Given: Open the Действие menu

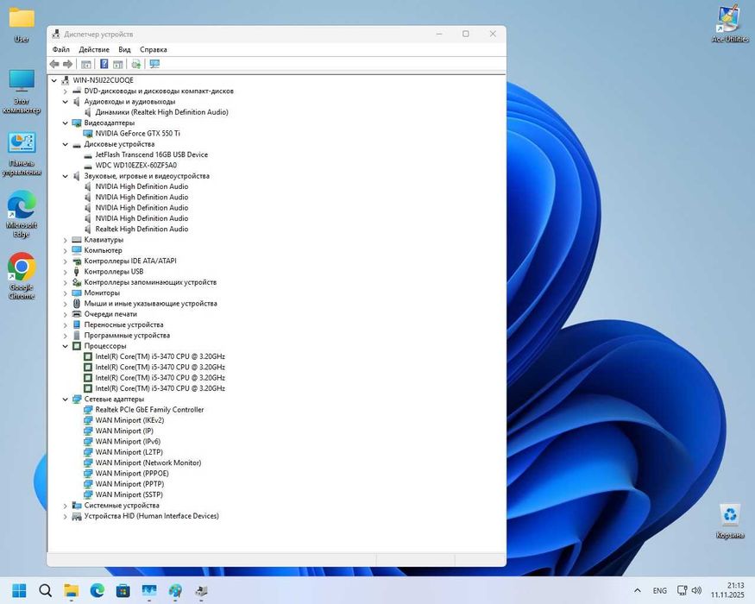Looking at the screenshot, I should coord(94,49).
